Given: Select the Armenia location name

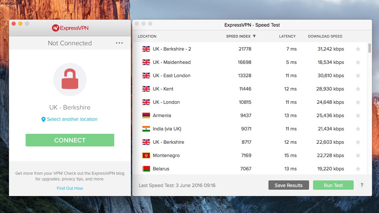Looking at the screenshot, I should click(x=162, y=115).
